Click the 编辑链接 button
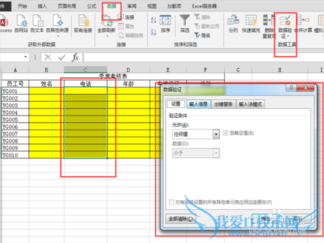324x243 pixels. (x=131, y=36)
